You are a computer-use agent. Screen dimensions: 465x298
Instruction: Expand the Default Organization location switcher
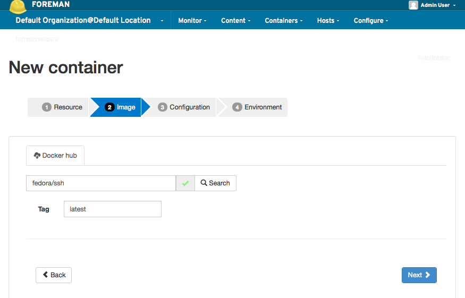click(89, 21)
